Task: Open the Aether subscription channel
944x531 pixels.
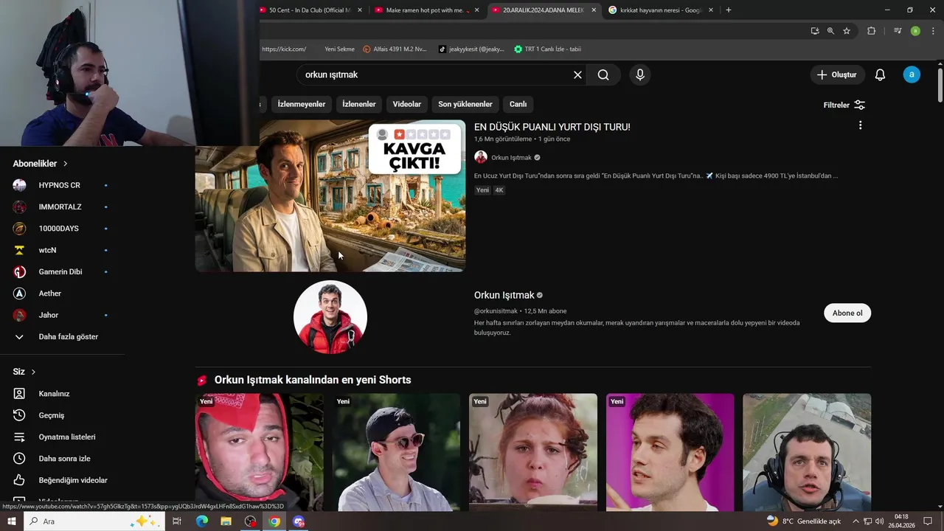Action: tap(50, 294)
